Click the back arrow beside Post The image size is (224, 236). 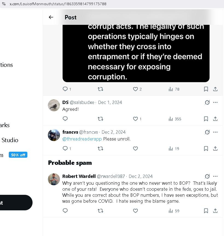click(51, 17)
